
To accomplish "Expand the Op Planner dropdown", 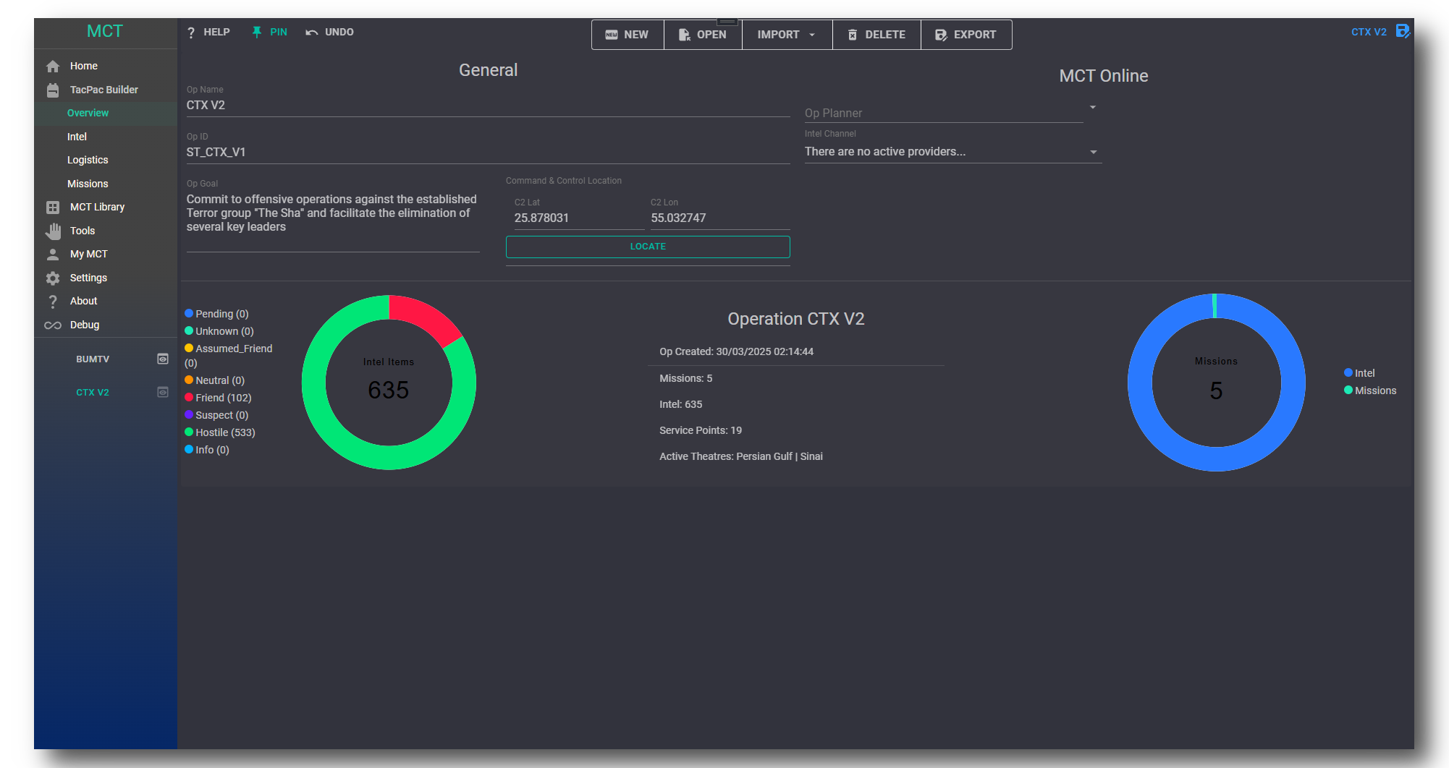I will (x=1092, y=108).
